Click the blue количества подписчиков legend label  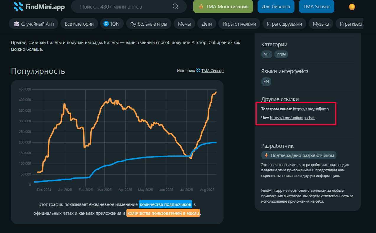tap(166, 204)
